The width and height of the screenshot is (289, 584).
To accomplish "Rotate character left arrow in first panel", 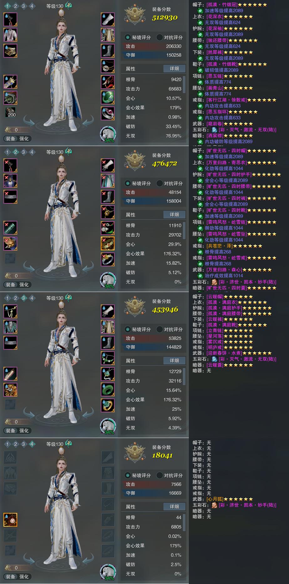I will click(x=30, y=124).
